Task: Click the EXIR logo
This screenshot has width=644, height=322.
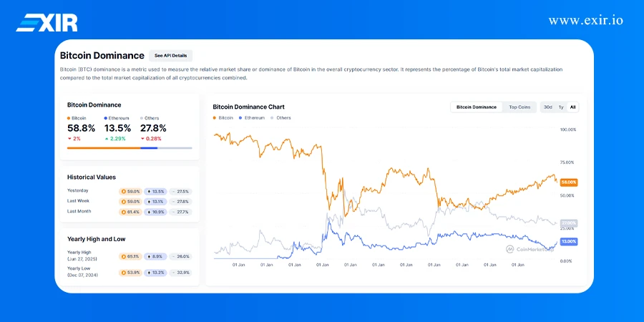Action: (x=47, y=22)
